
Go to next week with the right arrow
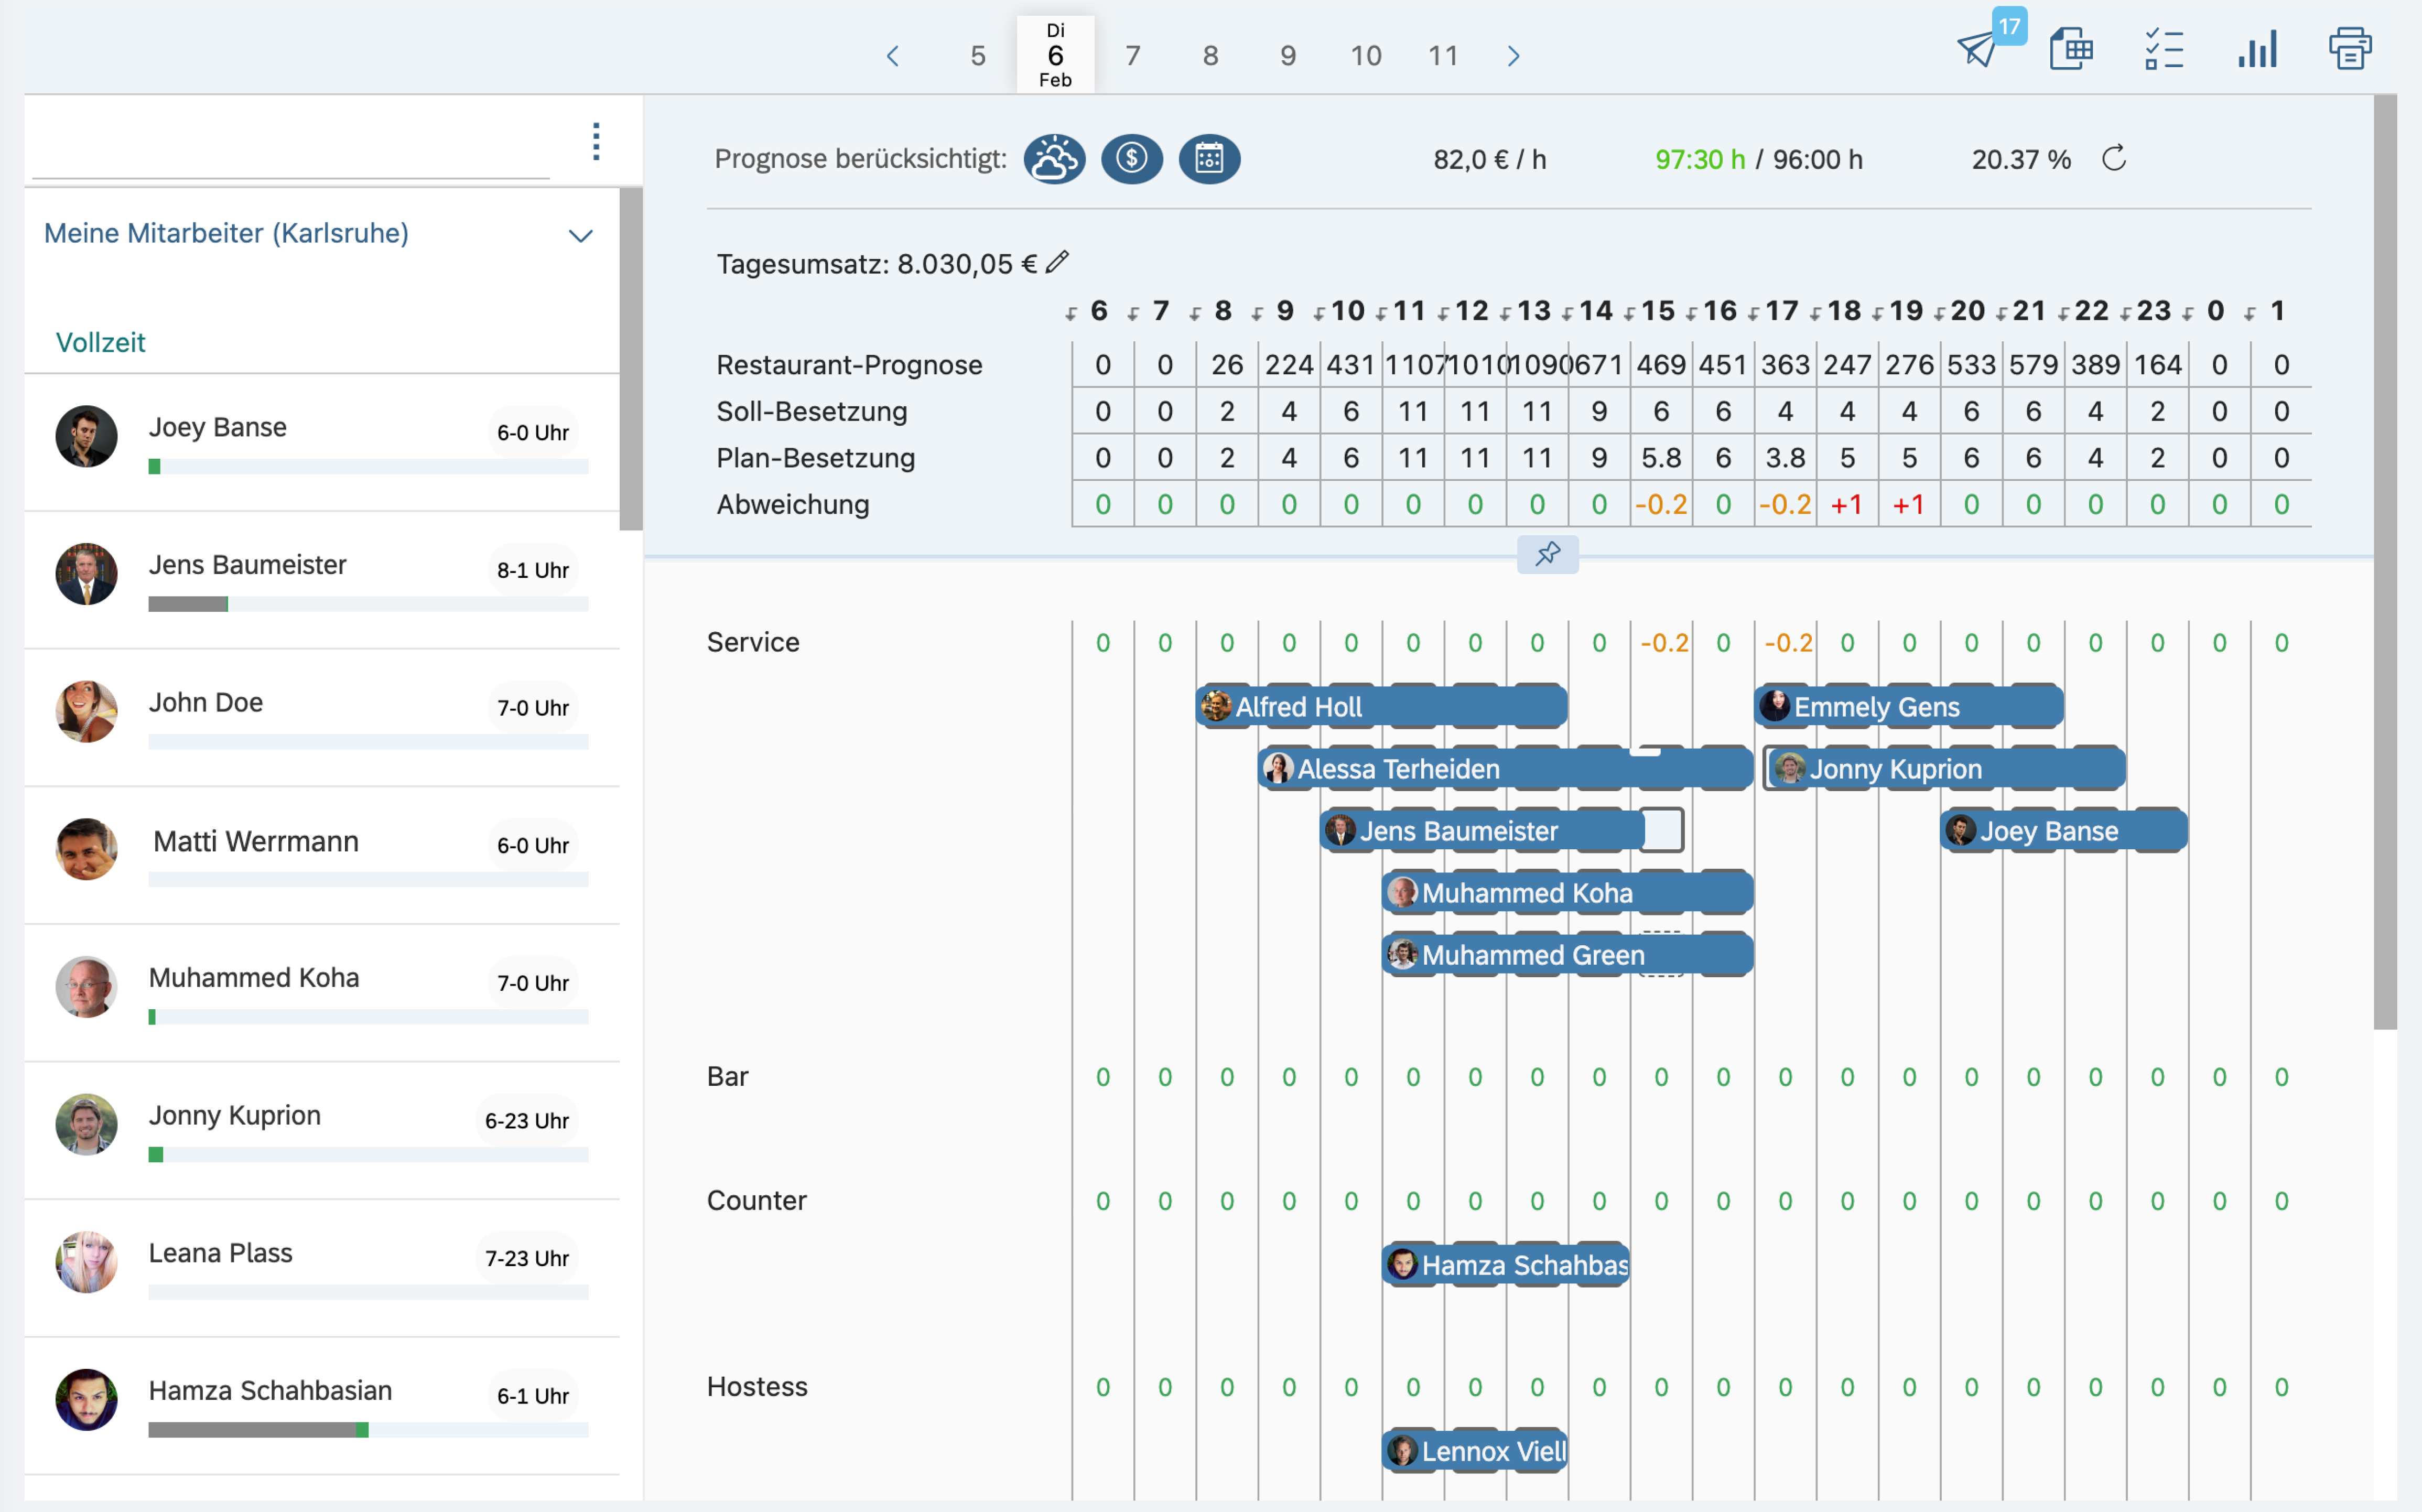tap(1513, 56)
